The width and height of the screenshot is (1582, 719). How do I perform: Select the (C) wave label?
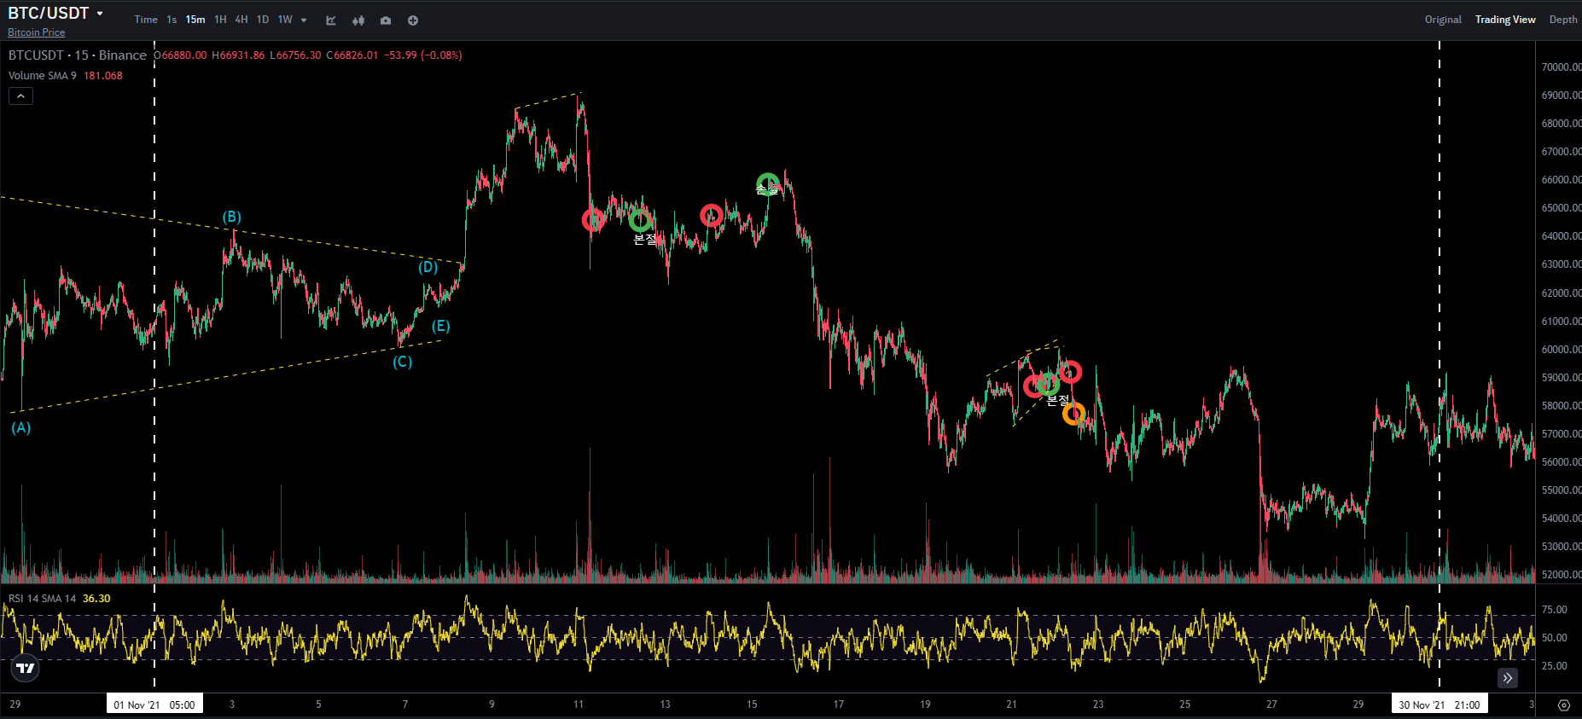tap(402, 362)
